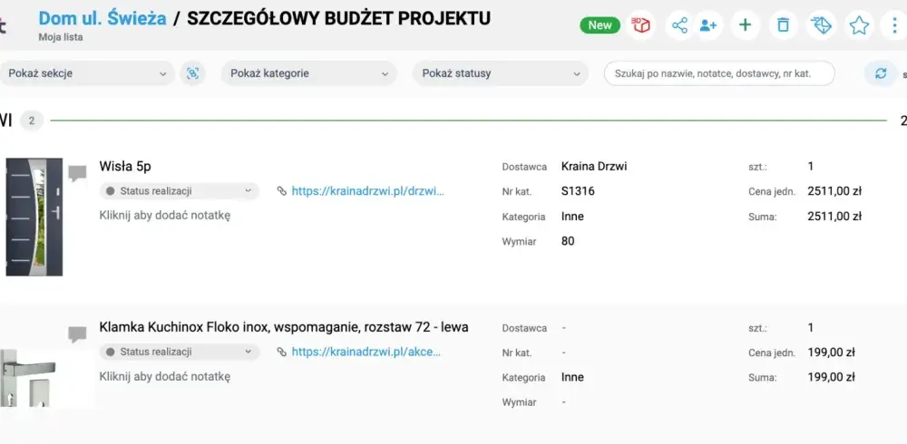Click link chain icon for Wisła 5p
The height and width of the screenshot is (444, 907).
[282, 191]
